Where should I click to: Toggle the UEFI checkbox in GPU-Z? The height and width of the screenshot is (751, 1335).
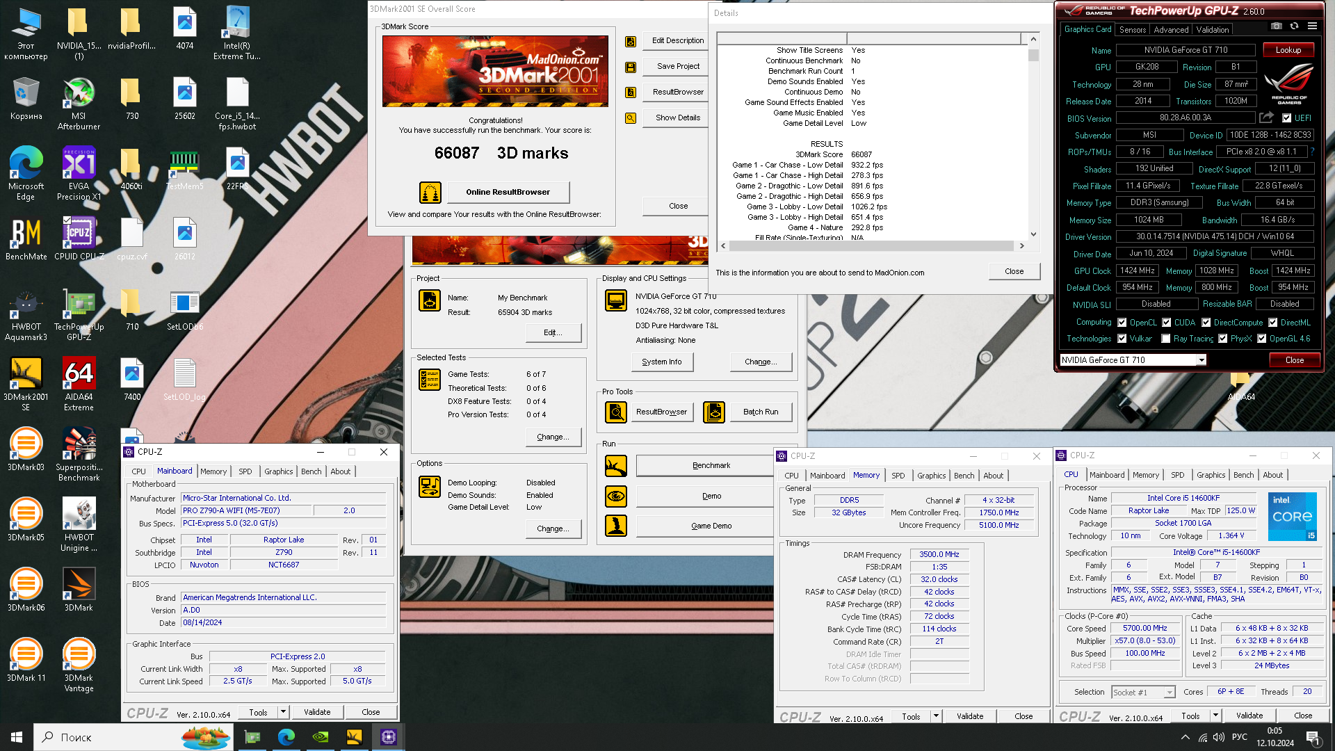[1286, 118]
